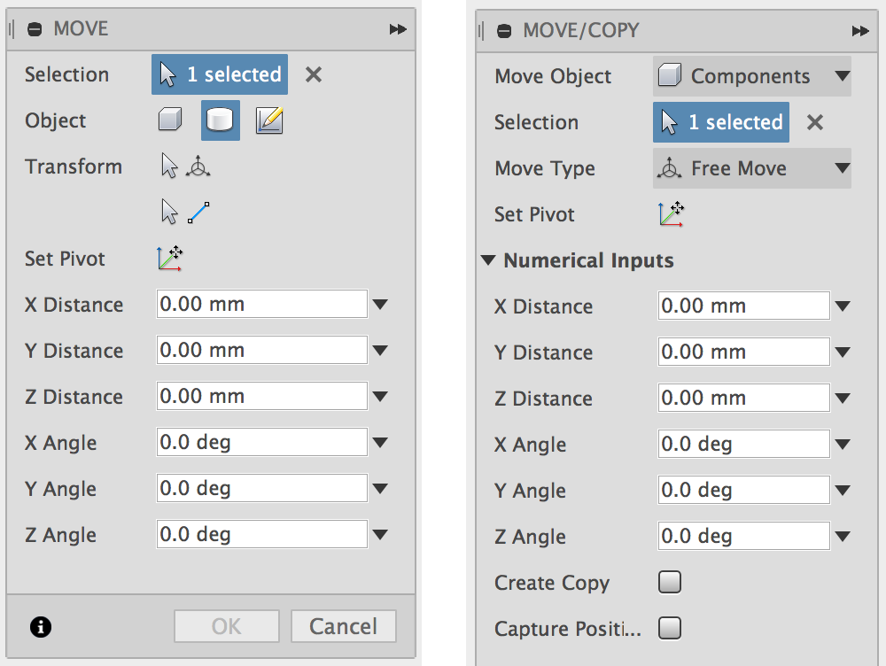Expand the MOVE/COPY panel double-arrow menu

tap(859, 31)
